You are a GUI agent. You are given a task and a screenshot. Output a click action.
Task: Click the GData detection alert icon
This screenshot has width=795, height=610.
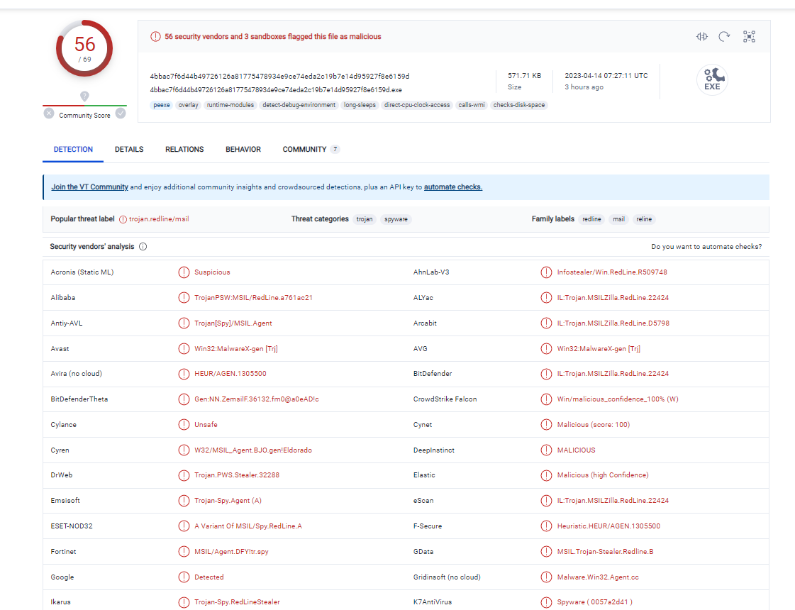click(x=546, y=552)
